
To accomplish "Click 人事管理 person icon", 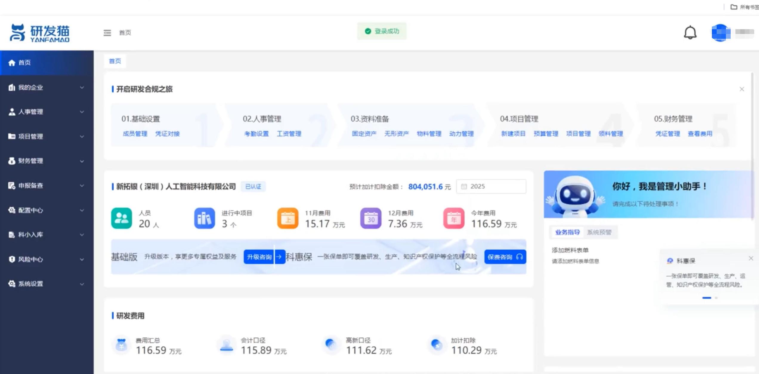I will [12, 112].
